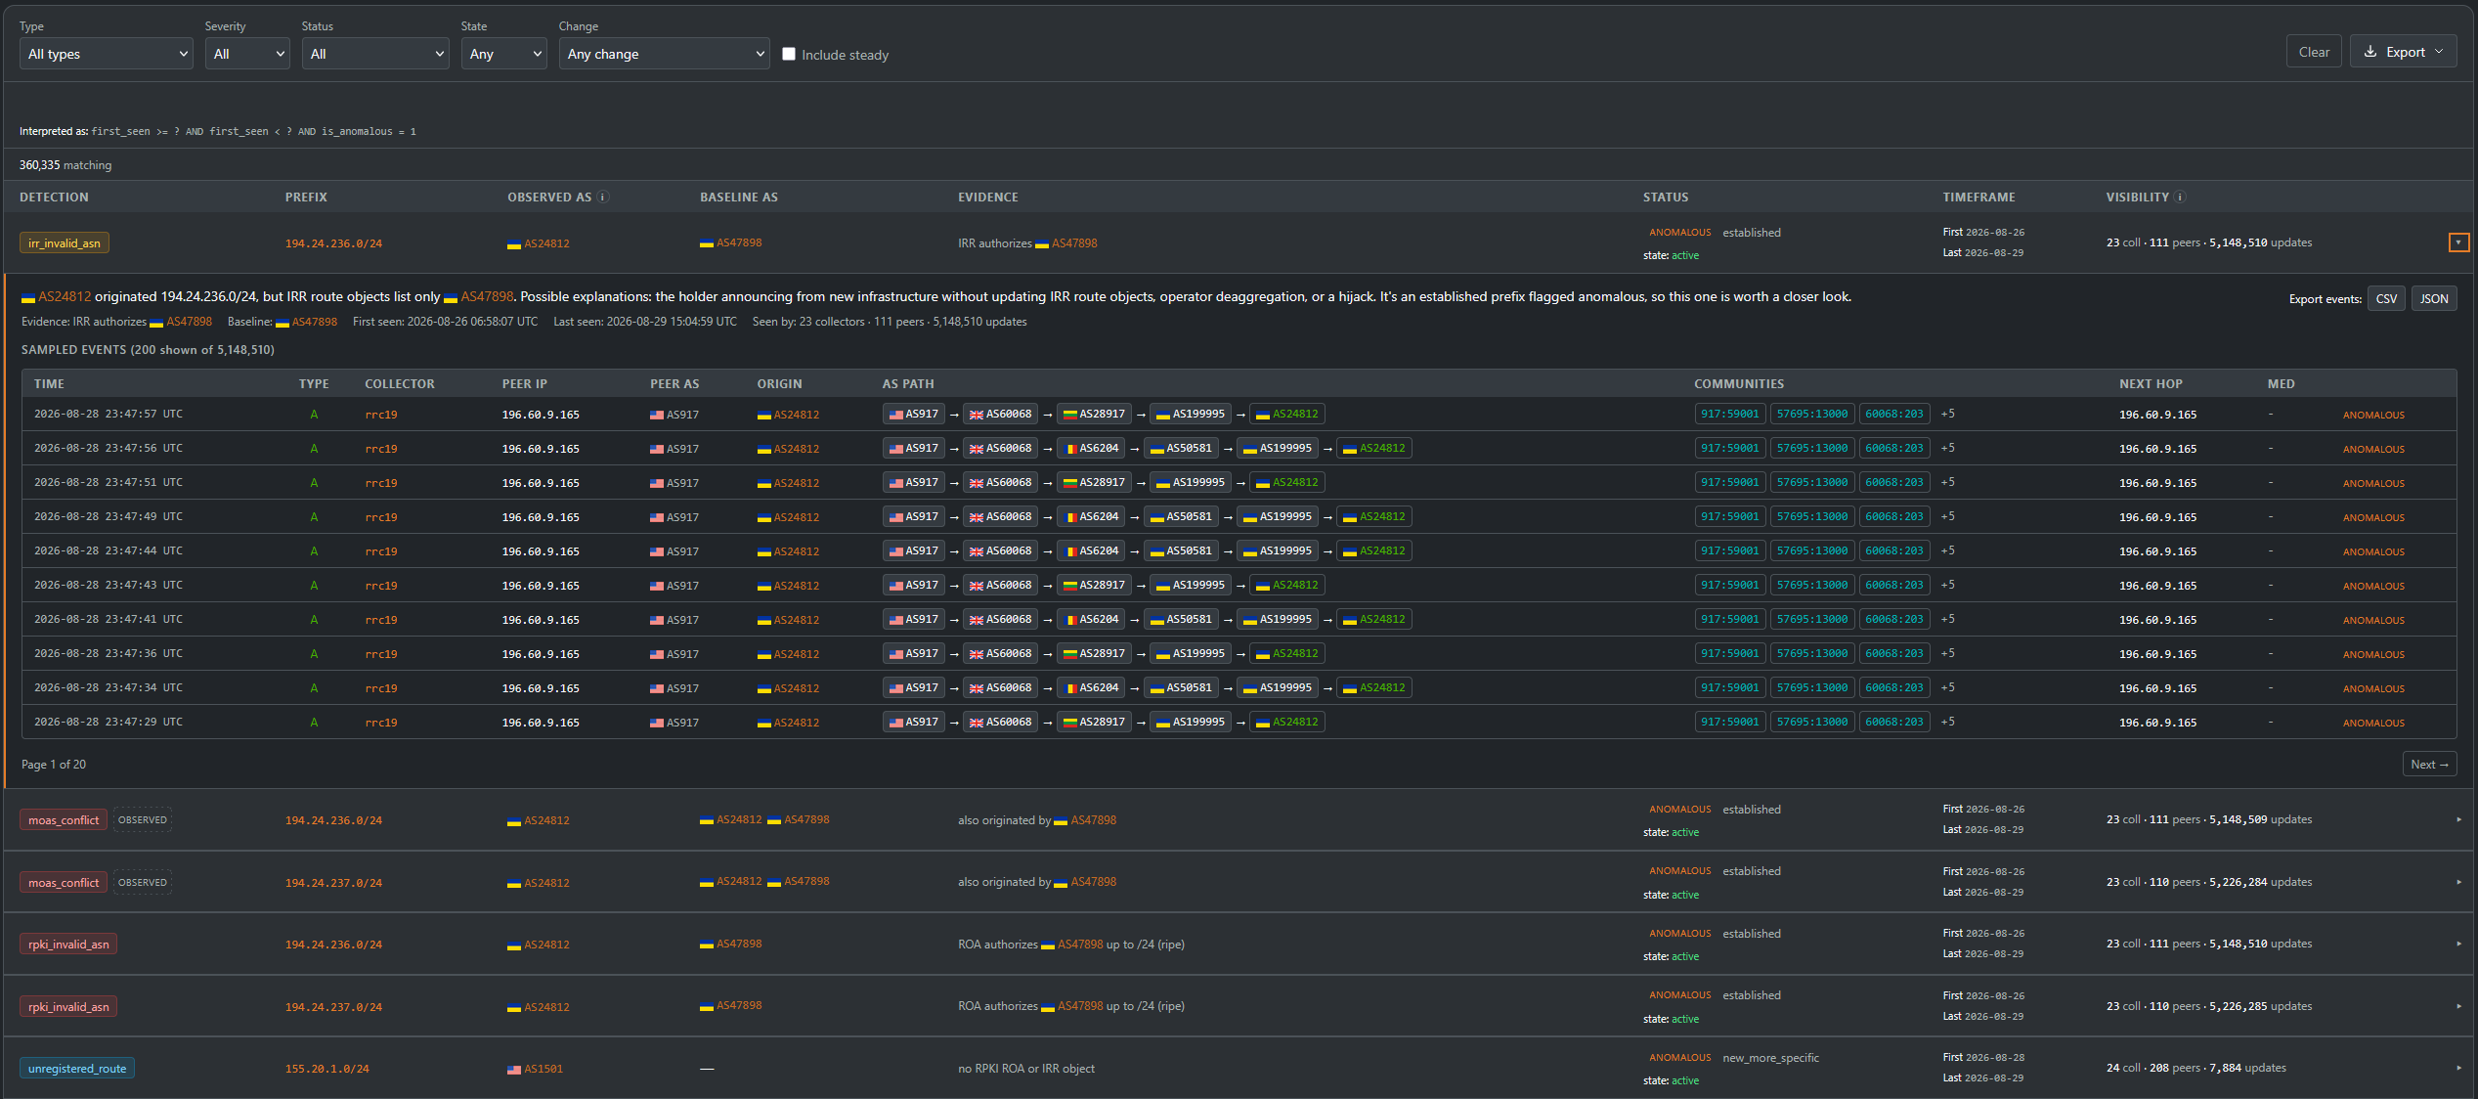Export events as CSV
This screenshot has height=1099, width=2478.
pyautogui.click(x=2386, y=298)
